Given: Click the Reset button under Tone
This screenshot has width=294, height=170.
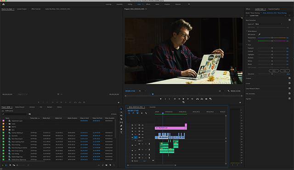Looking at the screenshot, I should pos(274,71).
